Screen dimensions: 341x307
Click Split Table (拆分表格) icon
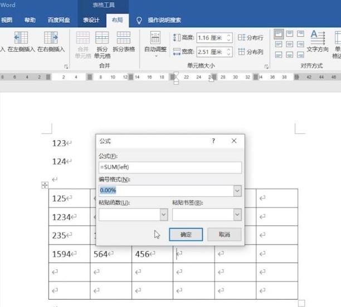(124, 38)
